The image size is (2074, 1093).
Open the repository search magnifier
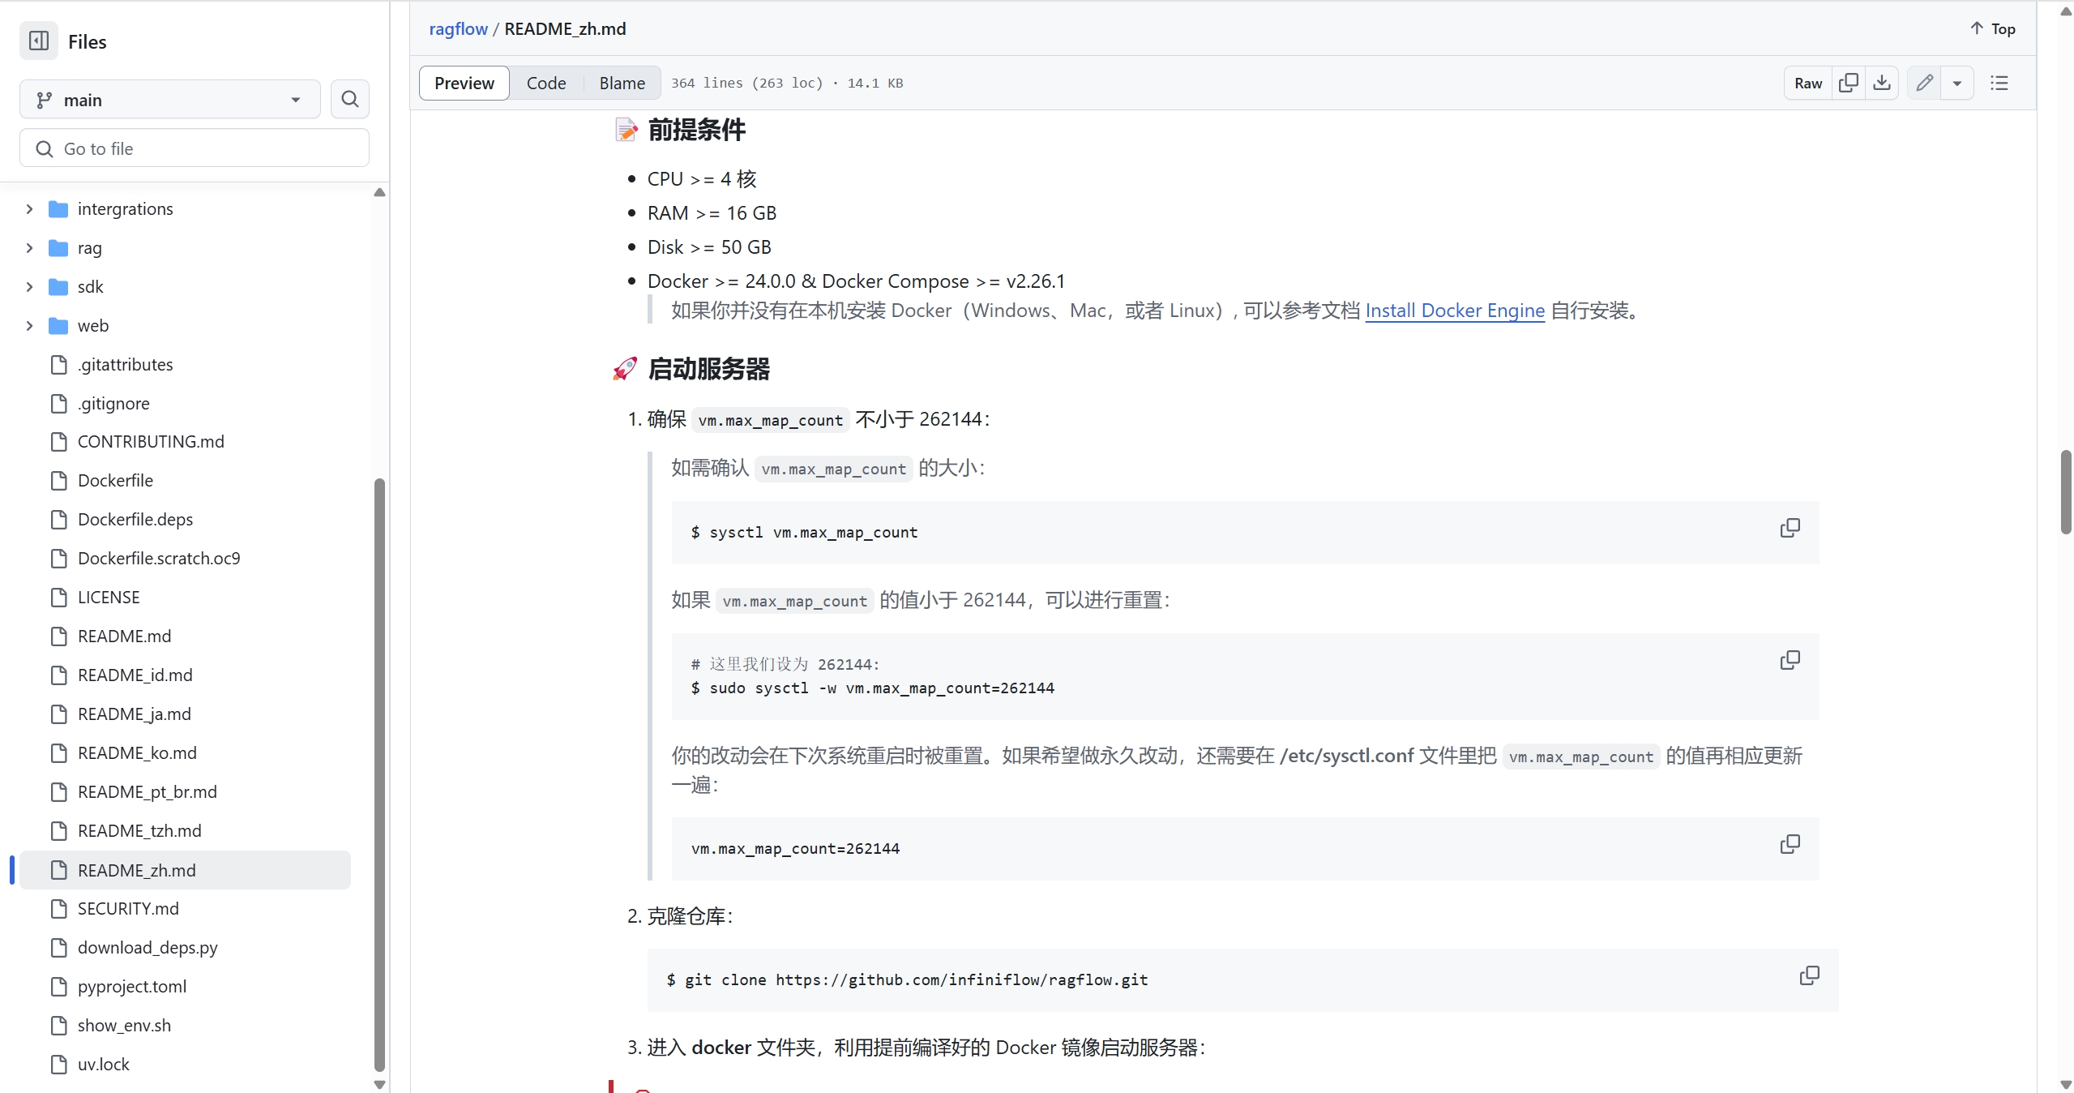(x=349, y=99)
